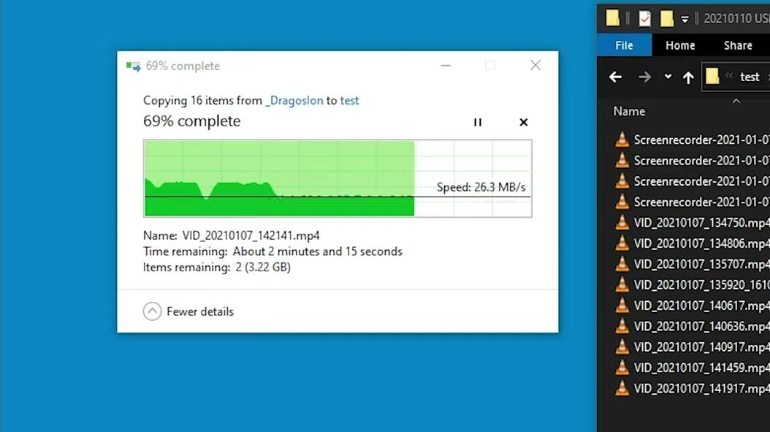Viewport: 770px width, 432px height.
Task: Cancel the copy with the X icon
Action: tap(524, 122)
